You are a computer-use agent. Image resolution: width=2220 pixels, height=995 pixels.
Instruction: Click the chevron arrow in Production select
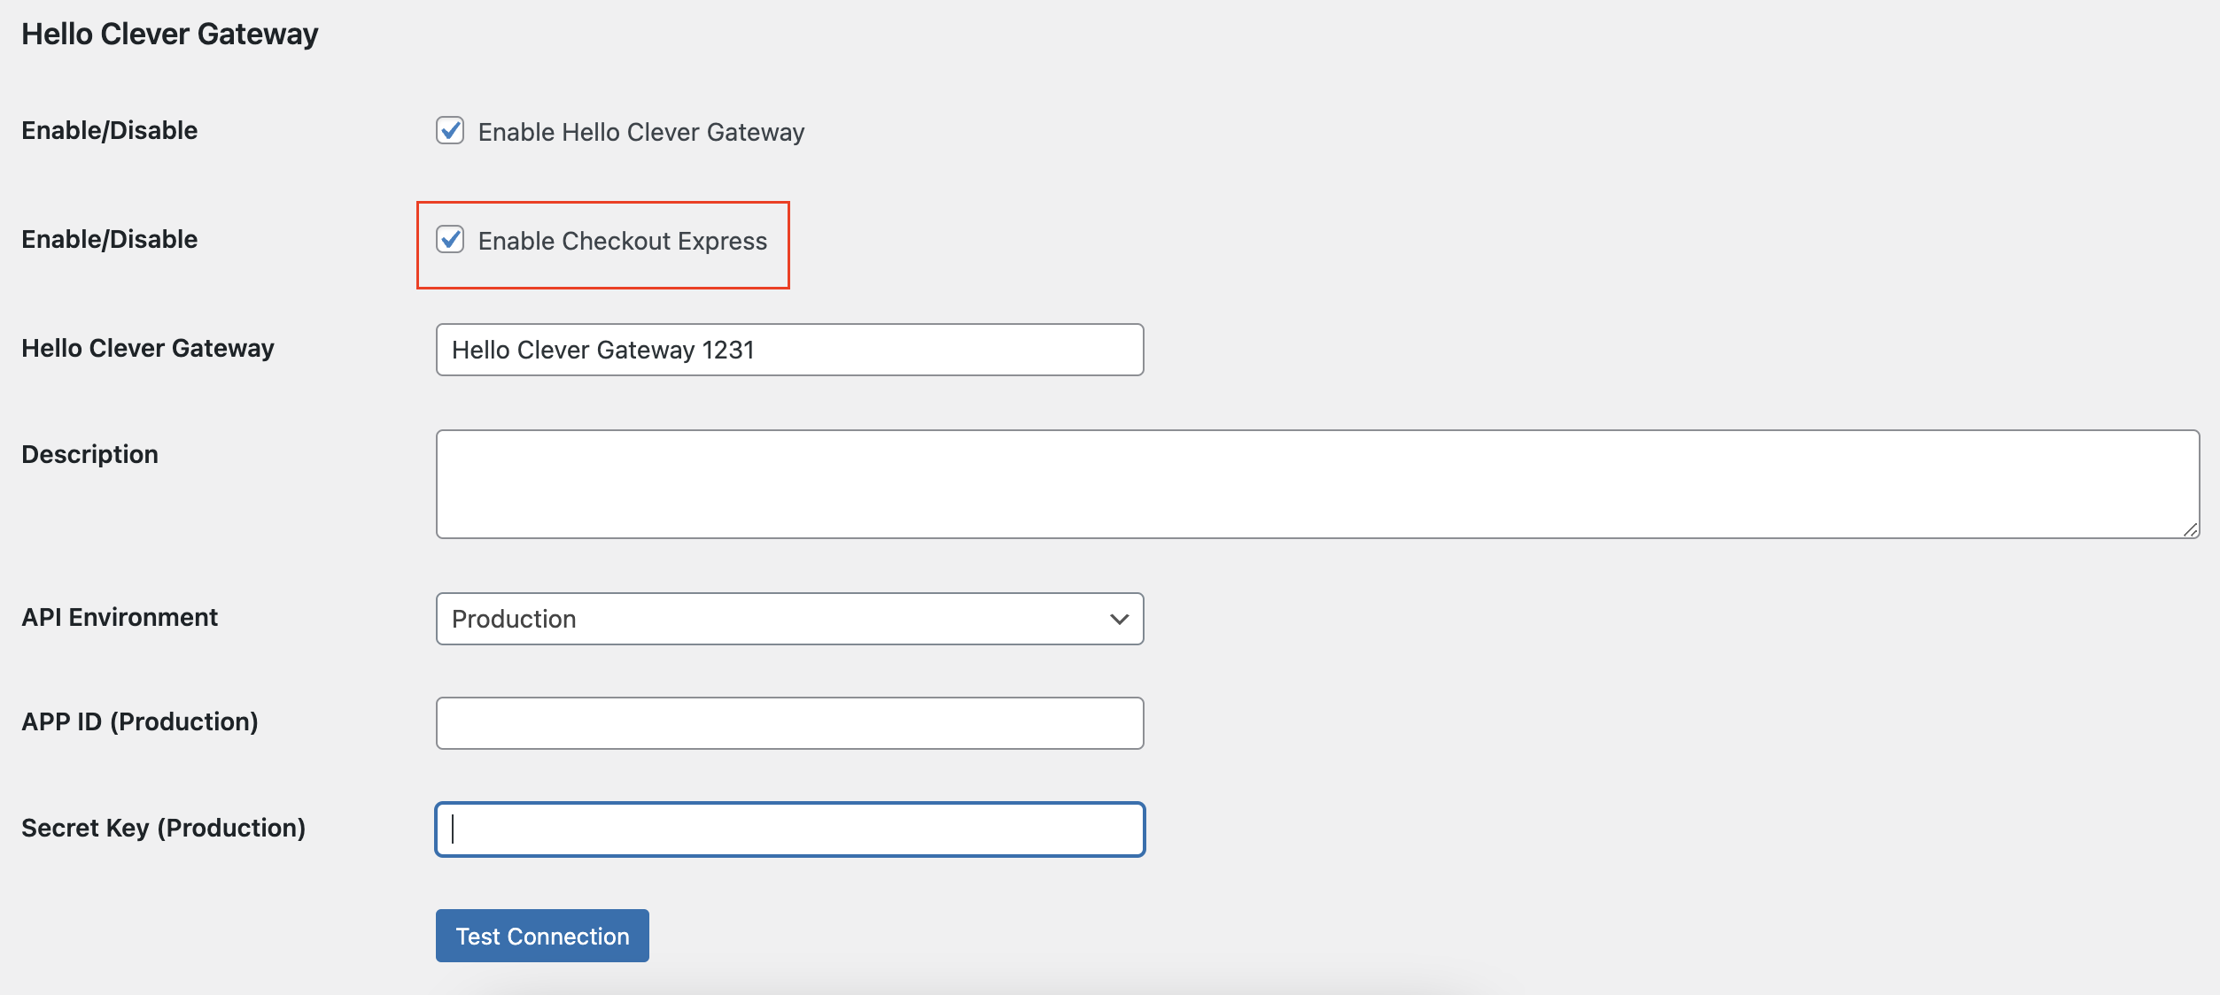(1119, 619)
